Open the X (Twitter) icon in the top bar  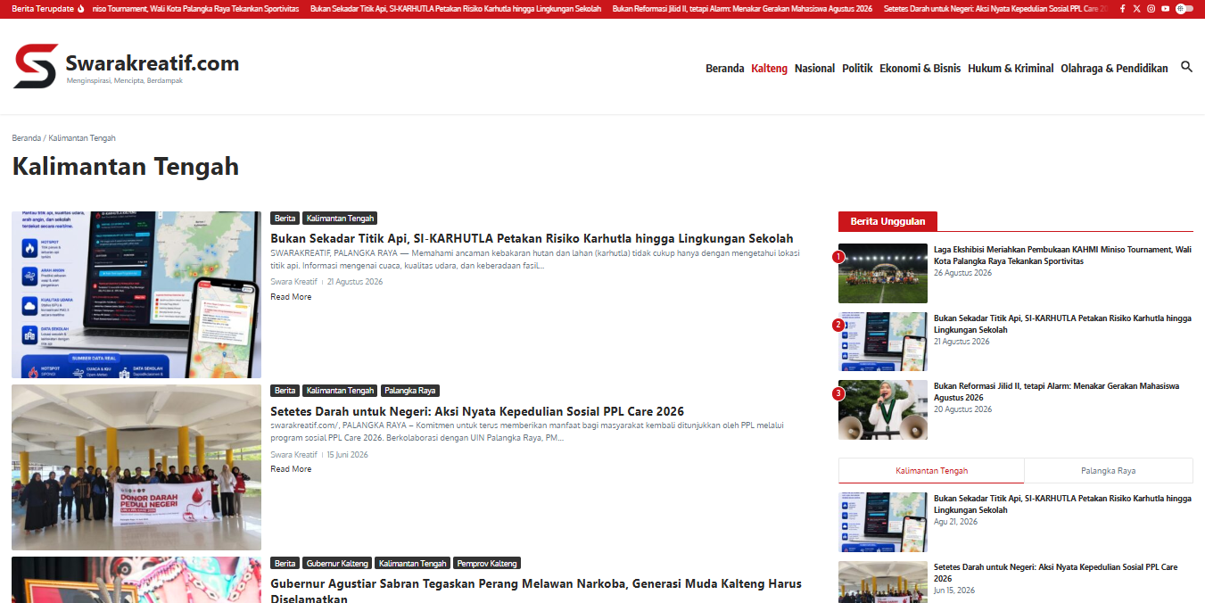tap(1136, 8)
